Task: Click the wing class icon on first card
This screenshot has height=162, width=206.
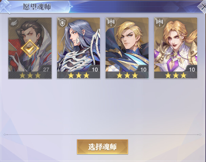Action: click(x=14, y=23)
